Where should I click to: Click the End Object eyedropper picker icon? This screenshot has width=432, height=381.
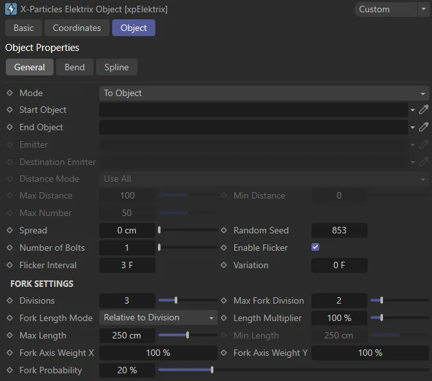424,128
